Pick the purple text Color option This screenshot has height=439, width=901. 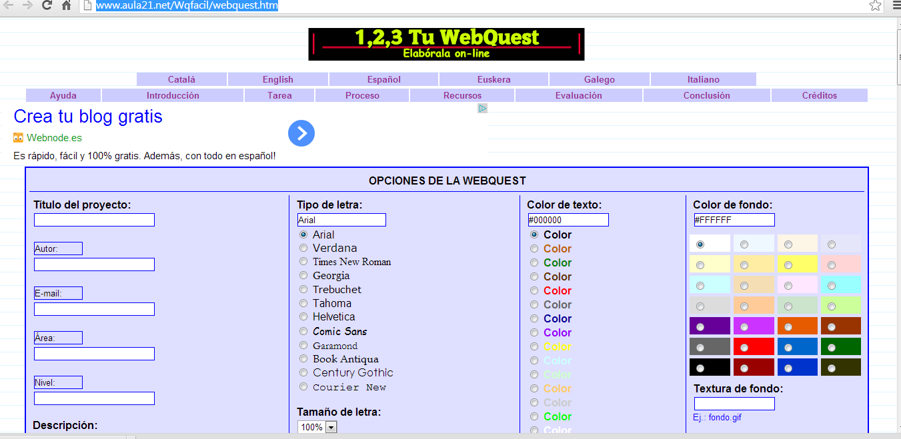coord(534,332)
